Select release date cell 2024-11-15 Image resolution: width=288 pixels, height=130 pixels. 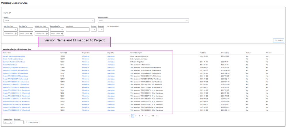pos(225,62)
